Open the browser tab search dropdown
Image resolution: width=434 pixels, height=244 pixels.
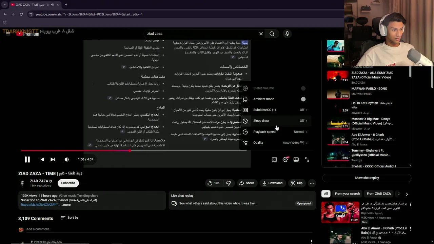point(4,5)
